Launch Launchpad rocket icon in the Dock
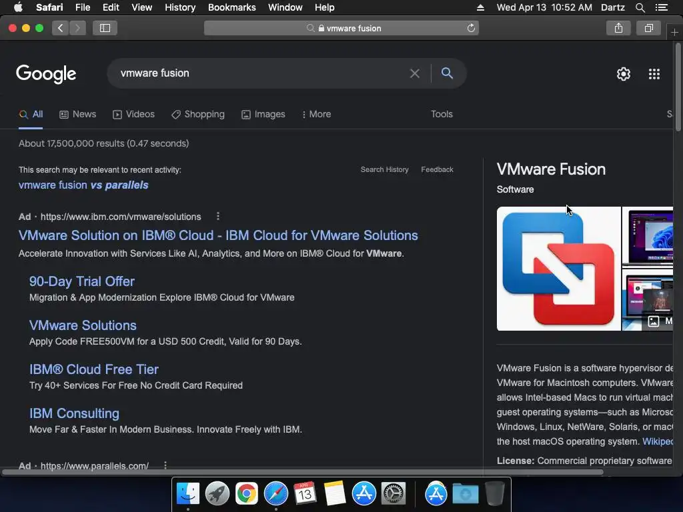 [x=217, y=493]
